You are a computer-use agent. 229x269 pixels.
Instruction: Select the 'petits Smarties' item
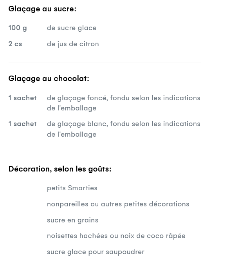click(x=72, y=188)
